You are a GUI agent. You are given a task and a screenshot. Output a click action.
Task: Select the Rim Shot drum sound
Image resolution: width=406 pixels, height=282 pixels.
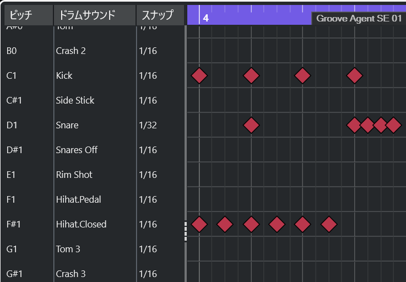click(x=74, y=175)
